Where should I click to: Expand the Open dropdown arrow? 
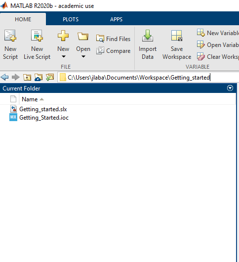pos(83,57)
